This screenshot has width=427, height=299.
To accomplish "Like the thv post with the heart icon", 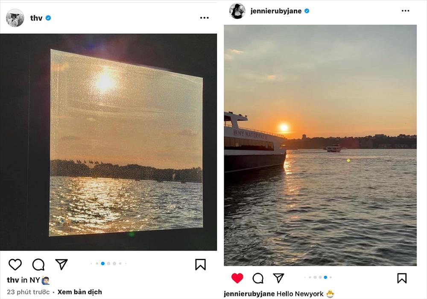I will pos(15,264).
